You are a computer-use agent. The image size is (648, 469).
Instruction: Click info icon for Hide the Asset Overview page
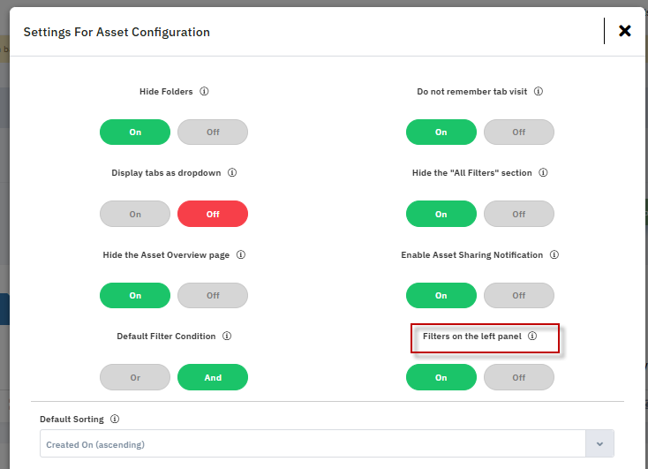pos(241,255)
